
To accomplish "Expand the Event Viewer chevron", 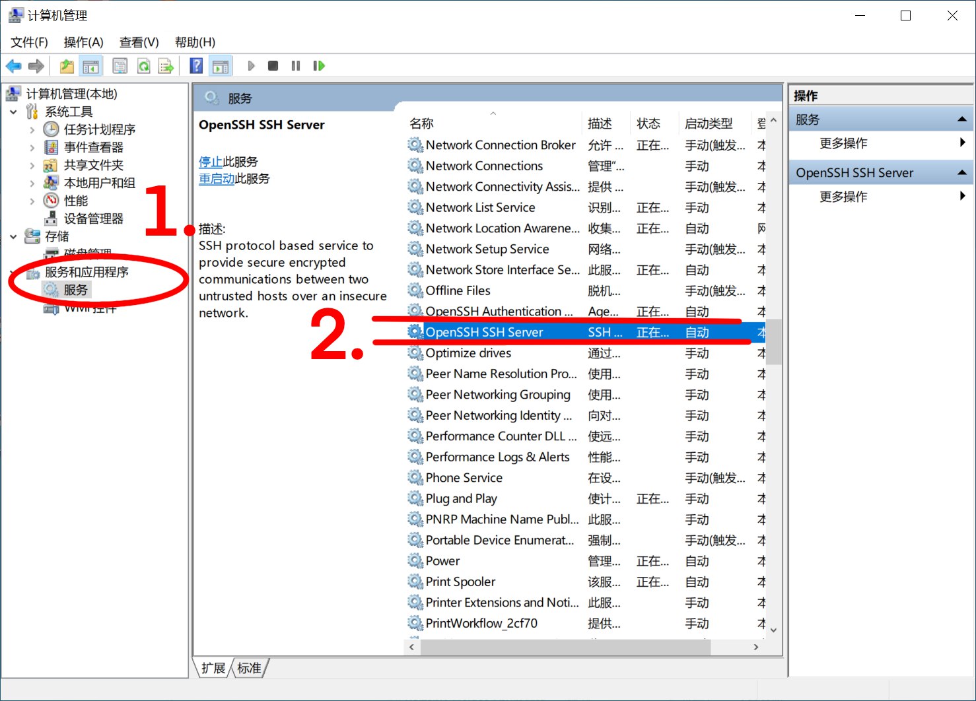I will pos(32,147).
